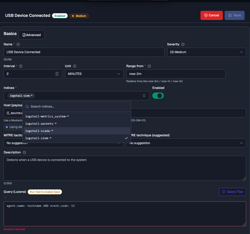Viewport: 250px width, 234px height.
Task: Select logstail-scada-* index option
Action: pyautogui.click(x=77, y=131)
